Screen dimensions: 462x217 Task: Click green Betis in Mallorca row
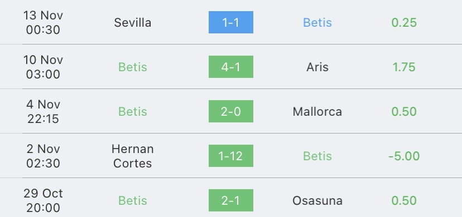tap(133, 112)
